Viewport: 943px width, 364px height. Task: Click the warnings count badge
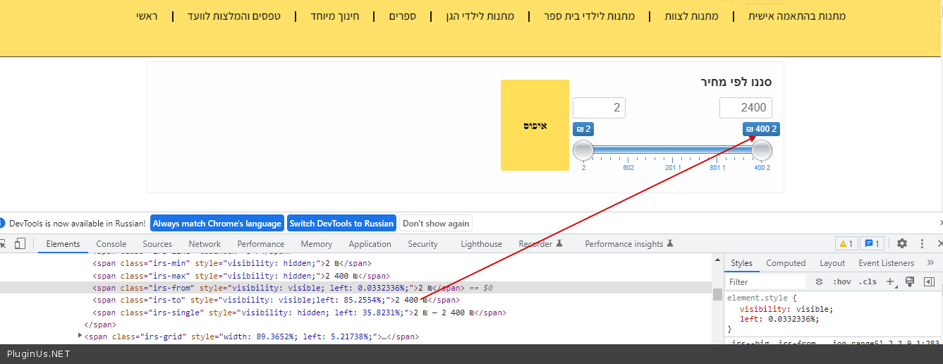tap(846, 243)
